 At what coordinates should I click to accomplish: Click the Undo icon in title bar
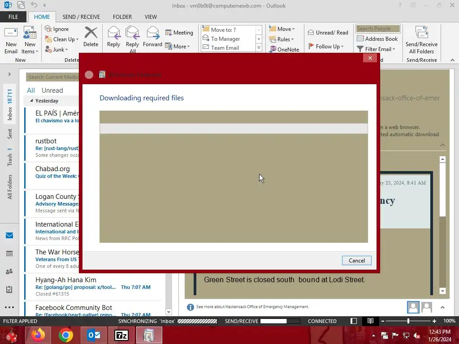click(34, 5)
